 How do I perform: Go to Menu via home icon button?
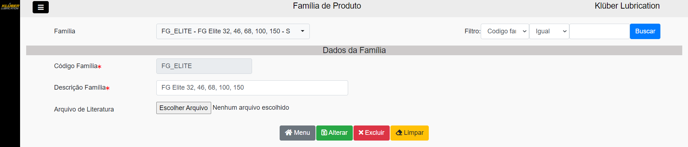[297, 133]
